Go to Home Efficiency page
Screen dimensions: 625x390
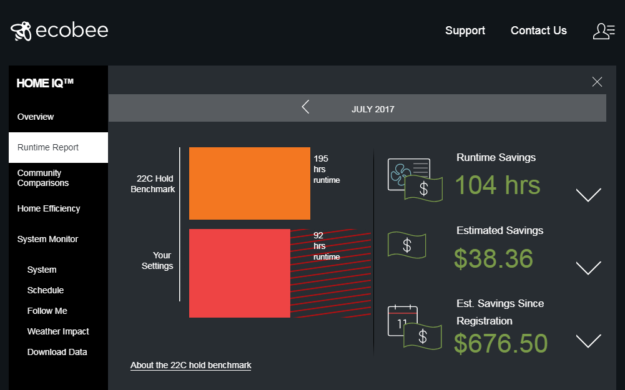click(x=49, y=208)
